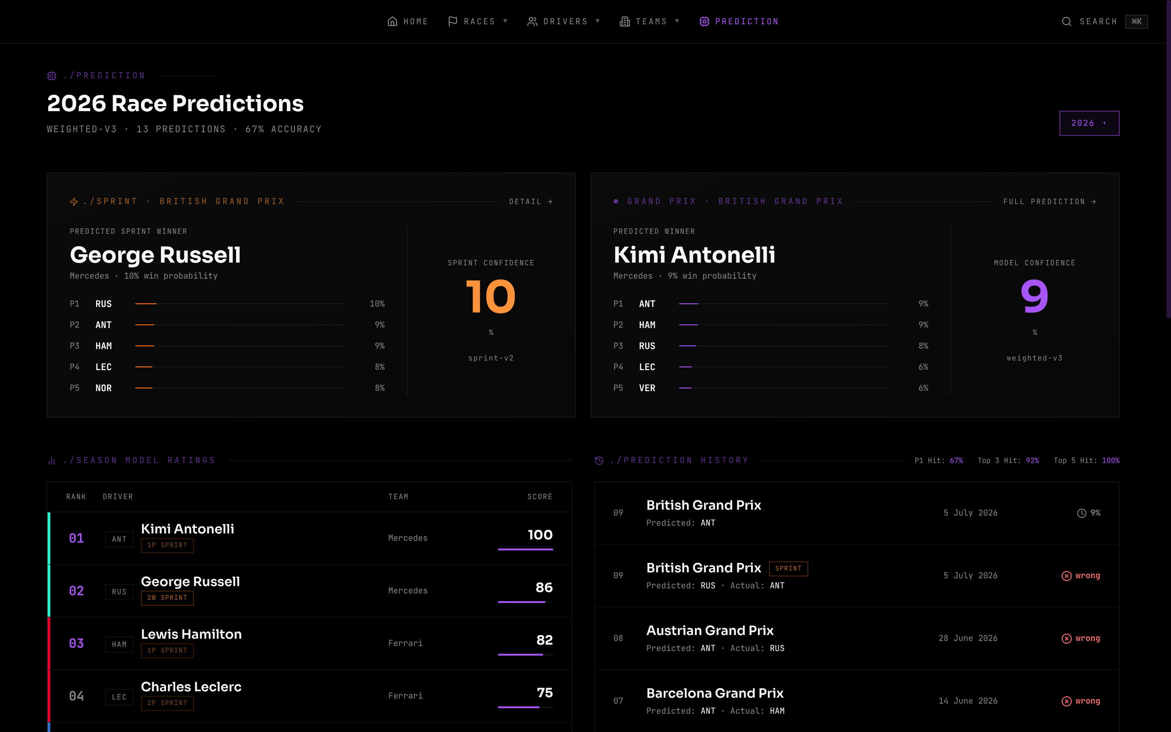
Task: Open the Barcelona Grand Prix history entry
Action: pyautogui.click(x=856, y=701)
